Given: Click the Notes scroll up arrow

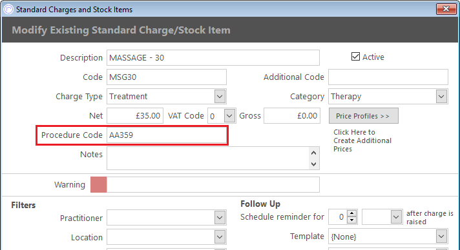Looking at the screenshot, I should [x=313, y=153].
